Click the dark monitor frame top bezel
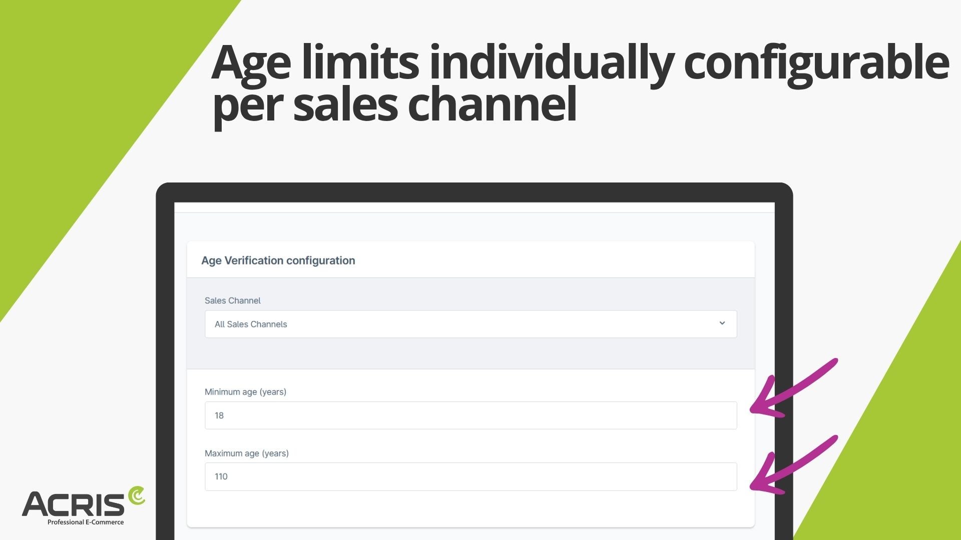 coord(474,192)
